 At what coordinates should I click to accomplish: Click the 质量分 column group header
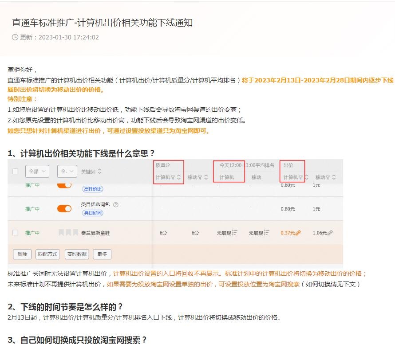pos(163,165)
